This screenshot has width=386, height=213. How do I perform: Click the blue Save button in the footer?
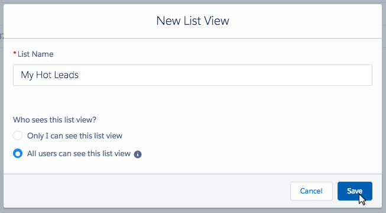(x=355, y=191)
